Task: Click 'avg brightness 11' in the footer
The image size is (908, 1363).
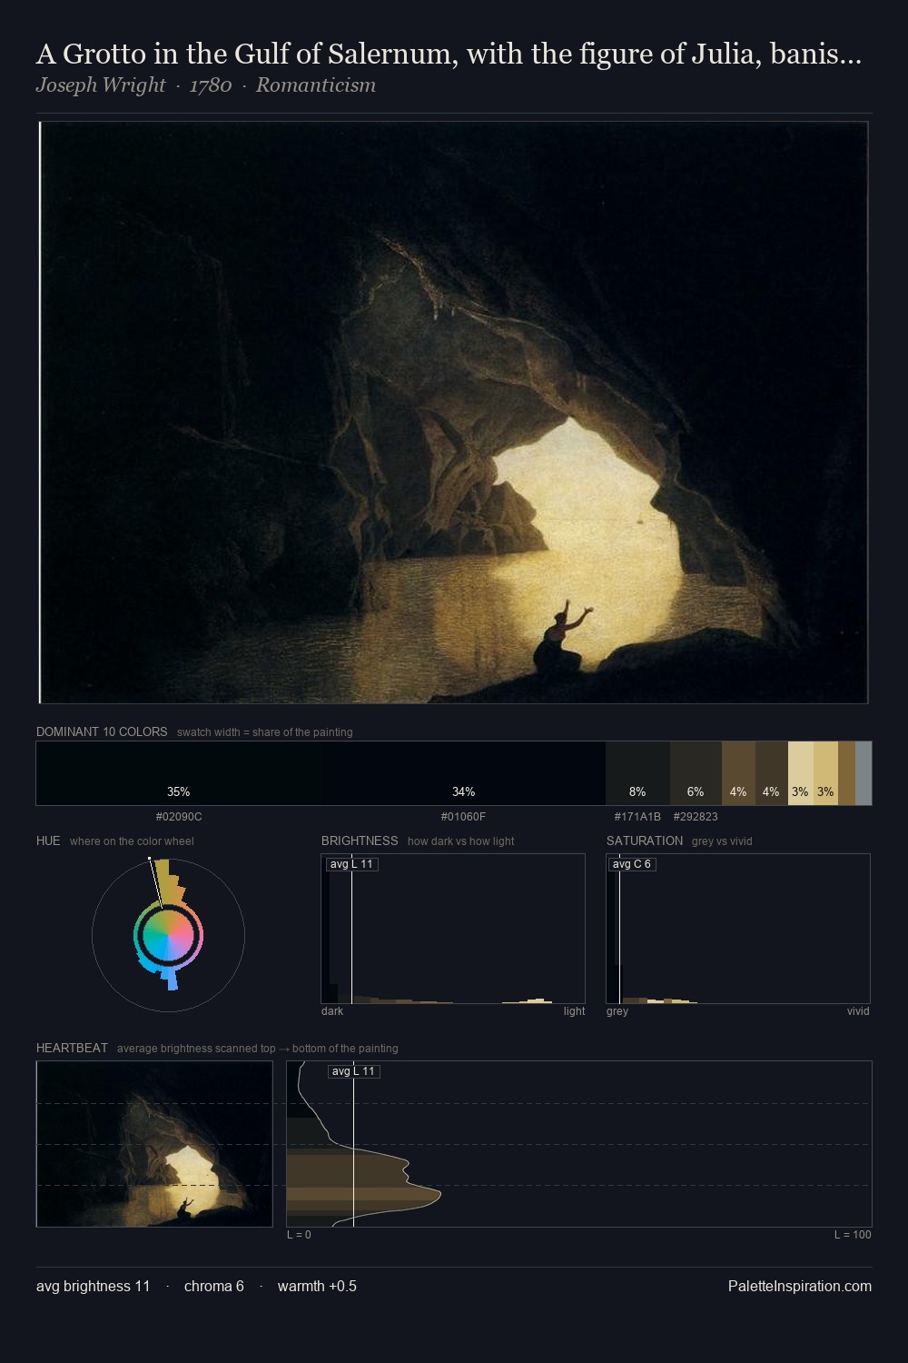Action: [x=94, y=1287]
